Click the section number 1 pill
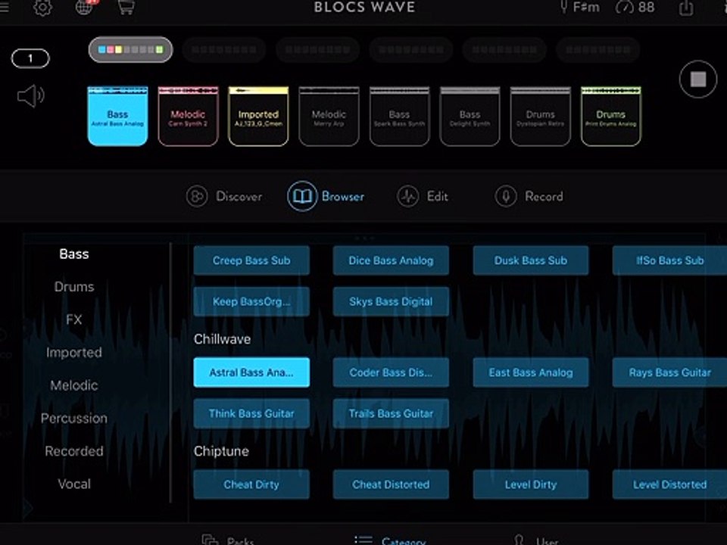727x545 pixels. pyautogui.click(x=30, y=58)
